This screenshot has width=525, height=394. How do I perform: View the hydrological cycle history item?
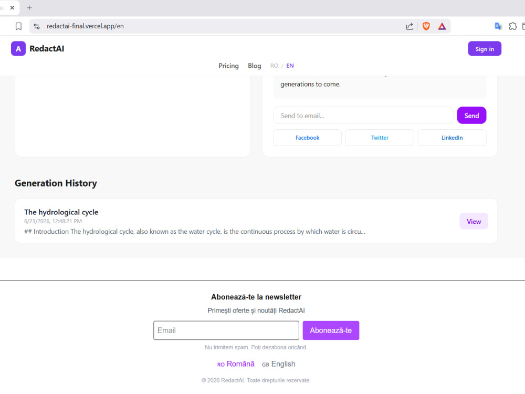[474, 222]
